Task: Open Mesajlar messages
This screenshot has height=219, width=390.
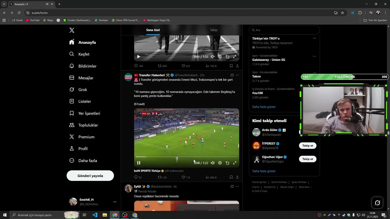Action: (81, 78)
